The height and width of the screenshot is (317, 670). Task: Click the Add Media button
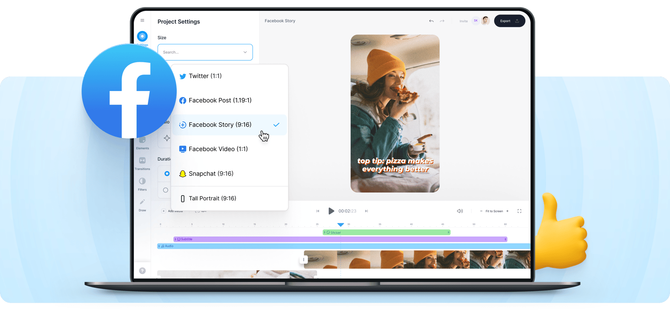coord(173,211)
